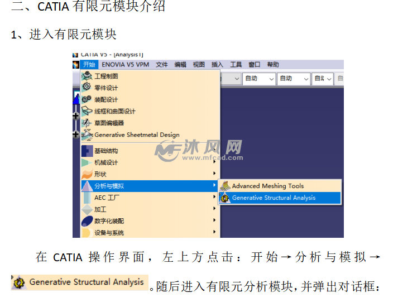Expand the upper plus node in tree
The height and width of the screenshot is (302, 398).
(76, 116)
